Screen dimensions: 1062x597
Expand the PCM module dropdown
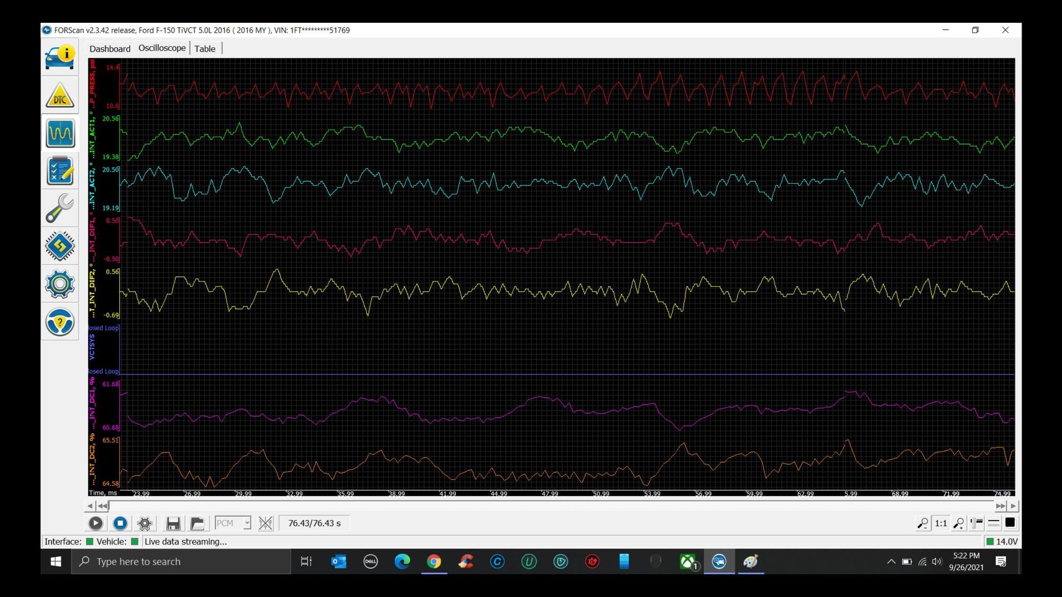247,524
